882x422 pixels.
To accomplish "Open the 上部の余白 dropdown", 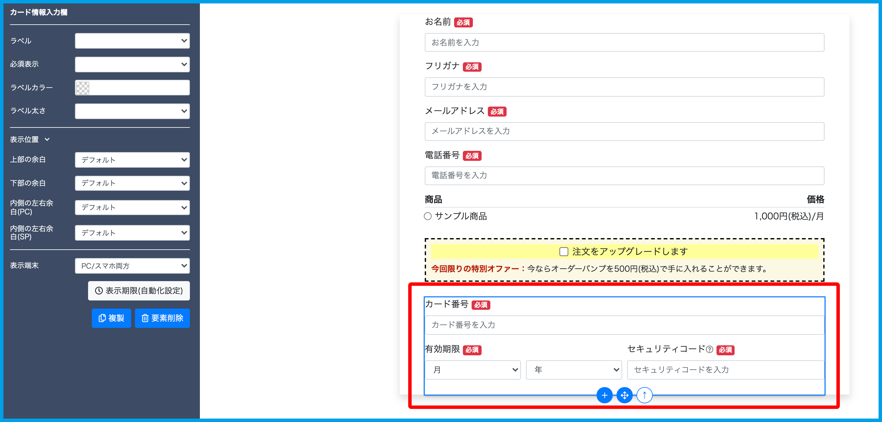I will pyautogui.click(x=132, y=160).
